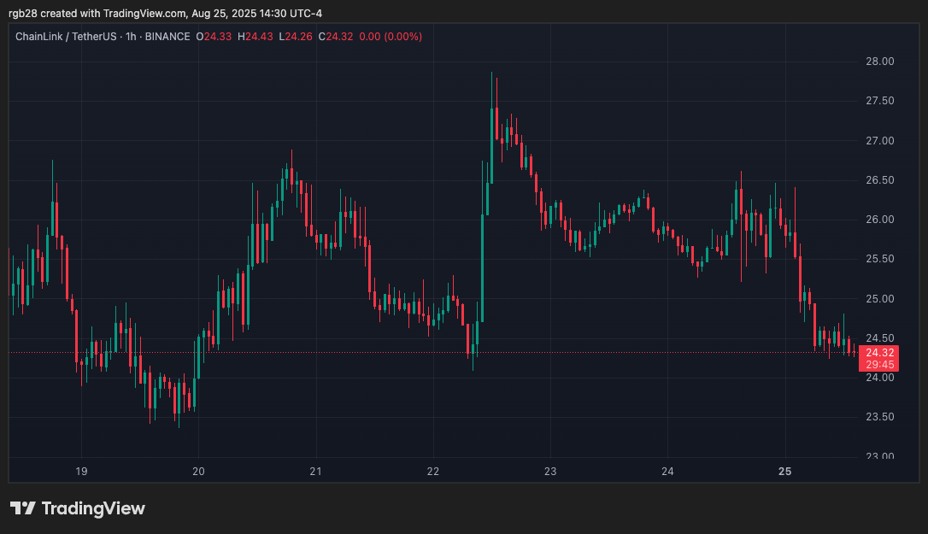
Task: Click the TradingView logo icon
Action: (x=21, y=508)
